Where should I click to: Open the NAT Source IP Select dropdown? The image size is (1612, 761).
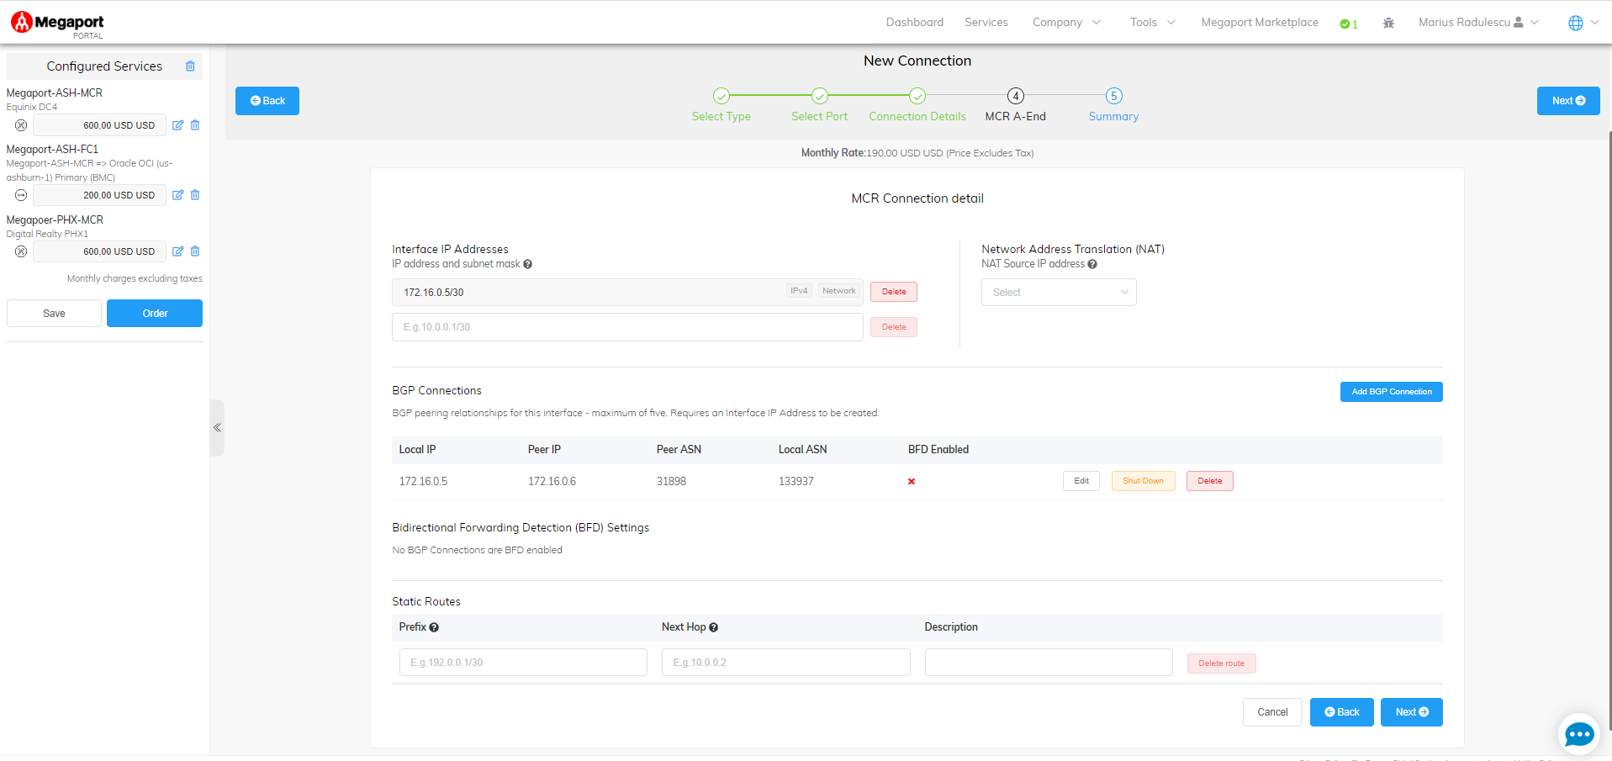pos(1058,293)
